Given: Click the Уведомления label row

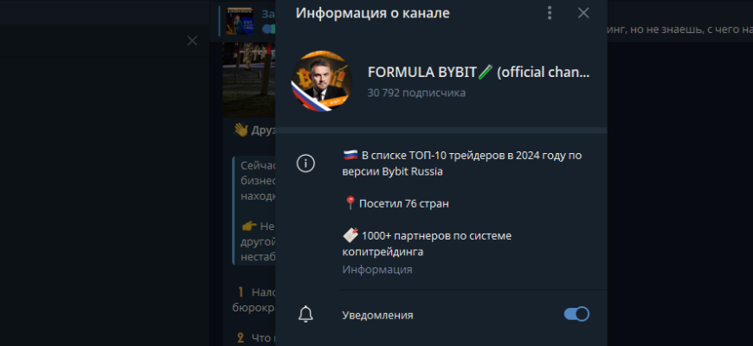Looking at the screenshot, I should click(x=441, y=315).
